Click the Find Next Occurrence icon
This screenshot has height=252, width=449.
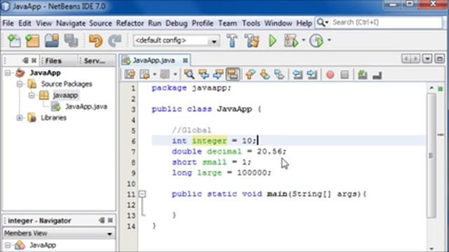point(218,75)
